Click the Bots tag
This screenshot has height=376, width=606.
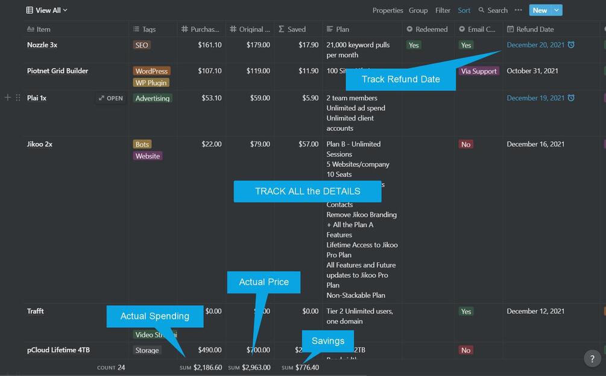(142, 145)
